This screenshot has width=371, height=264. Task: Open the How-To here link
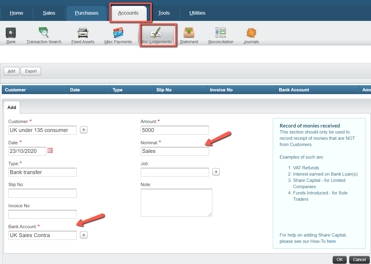point(331,241)
